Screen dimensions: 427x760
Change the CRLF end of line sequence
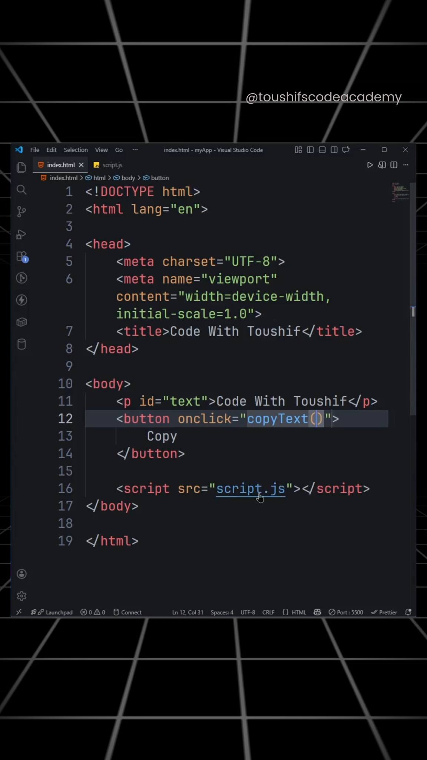tap(268, 612)
